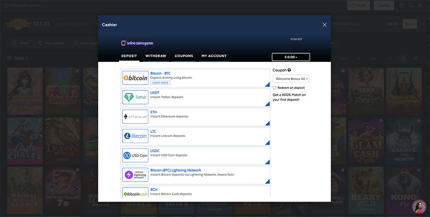430x217 pixels.
Task: Open the search icon in site header
Action: point(411,5)
